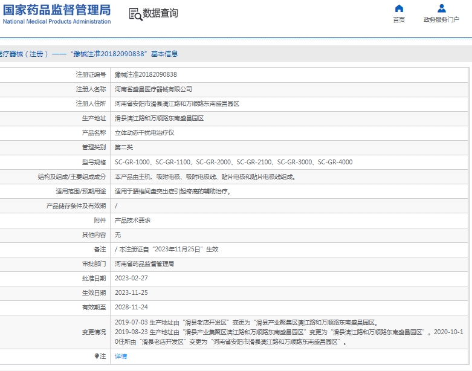Image resolution: width=472 pixels, height=371 pixels.
Task: Click the 附件 row label
Action: pyautogui.click(x=100, y=221)
